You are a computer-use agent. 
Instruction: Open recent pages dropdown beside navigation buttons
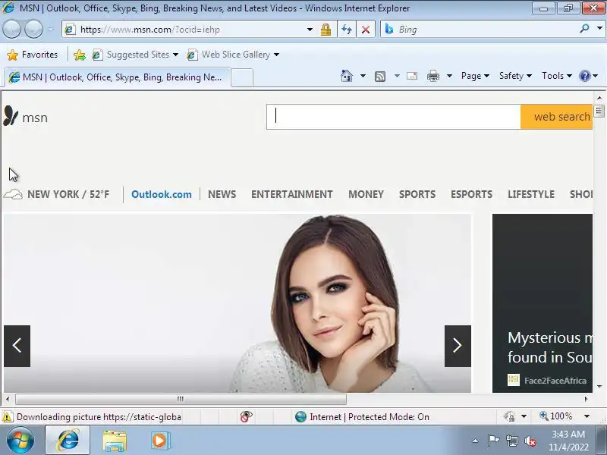coord(50,30)
